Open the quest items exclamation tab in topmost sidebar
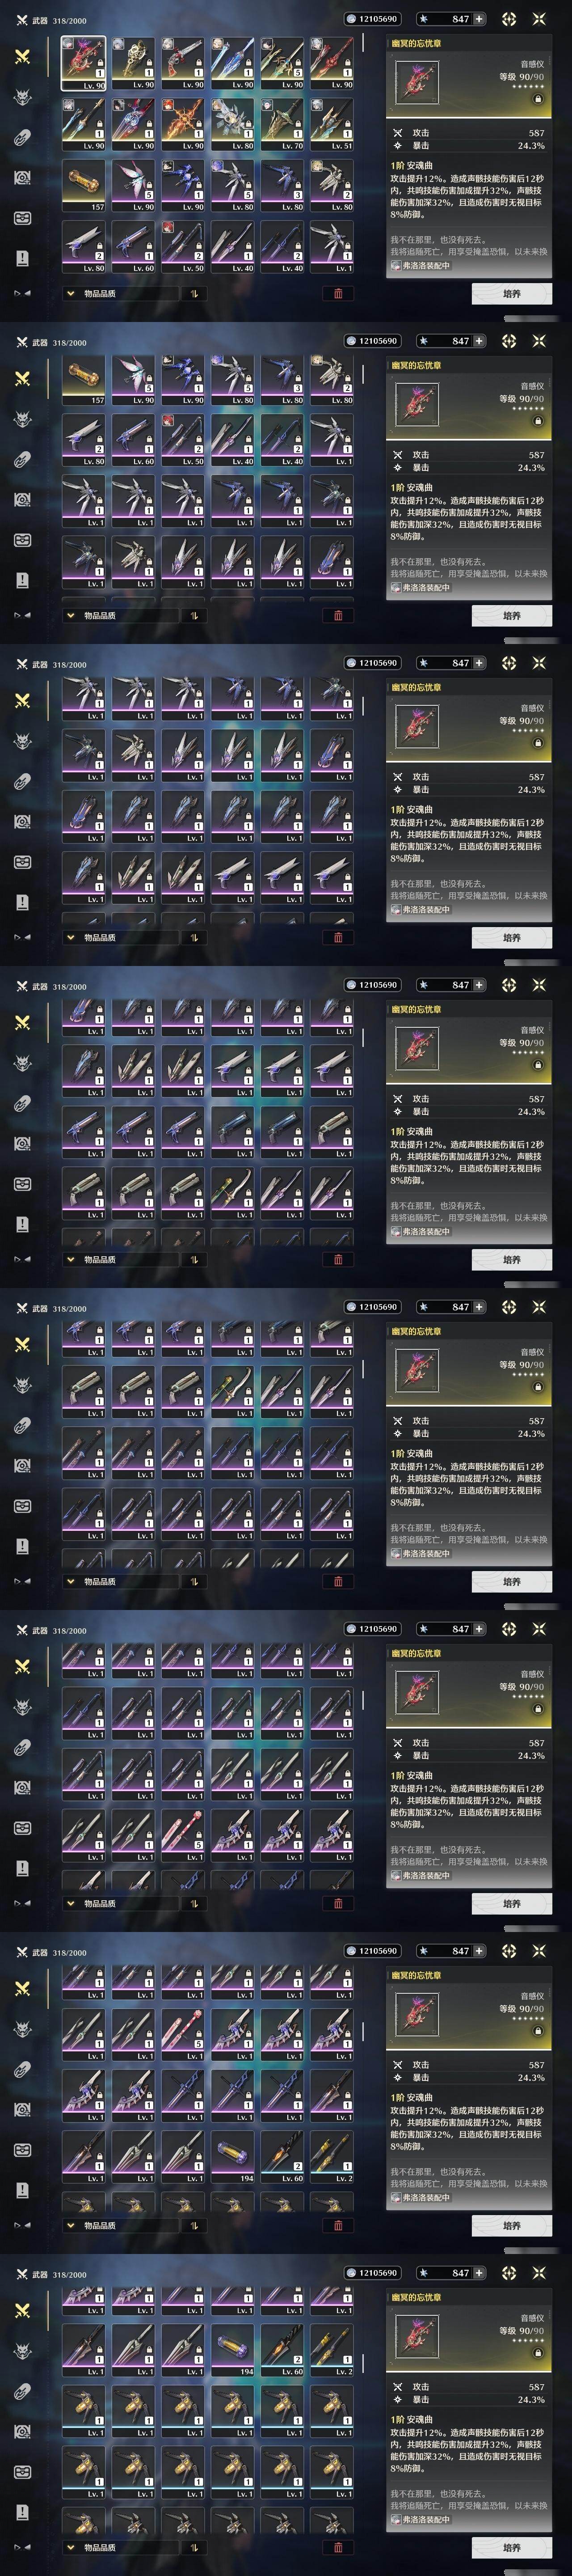This screenshot has height=2576, width=572. tap(22, 258)
